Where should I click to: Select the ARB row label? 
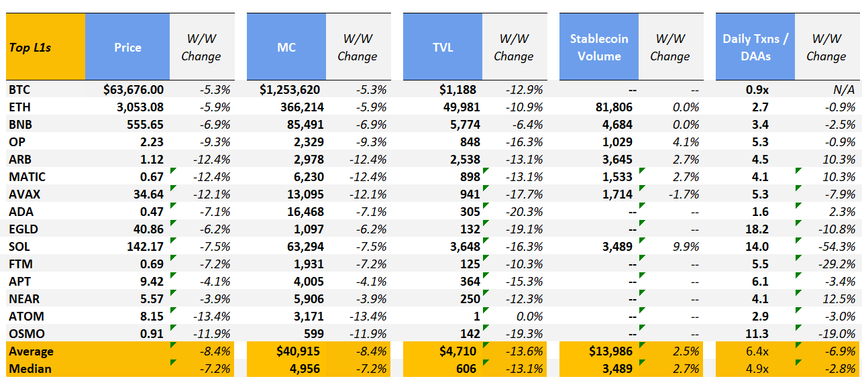[x=19, y=159]
